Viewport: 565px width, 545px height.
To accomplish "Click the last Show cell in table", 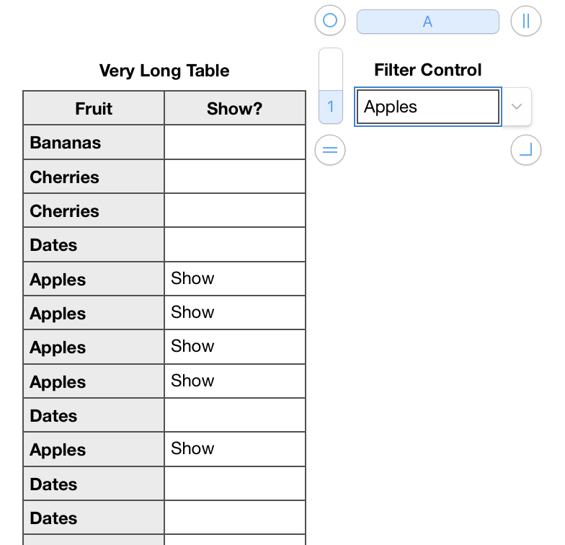I will [234, 449].
